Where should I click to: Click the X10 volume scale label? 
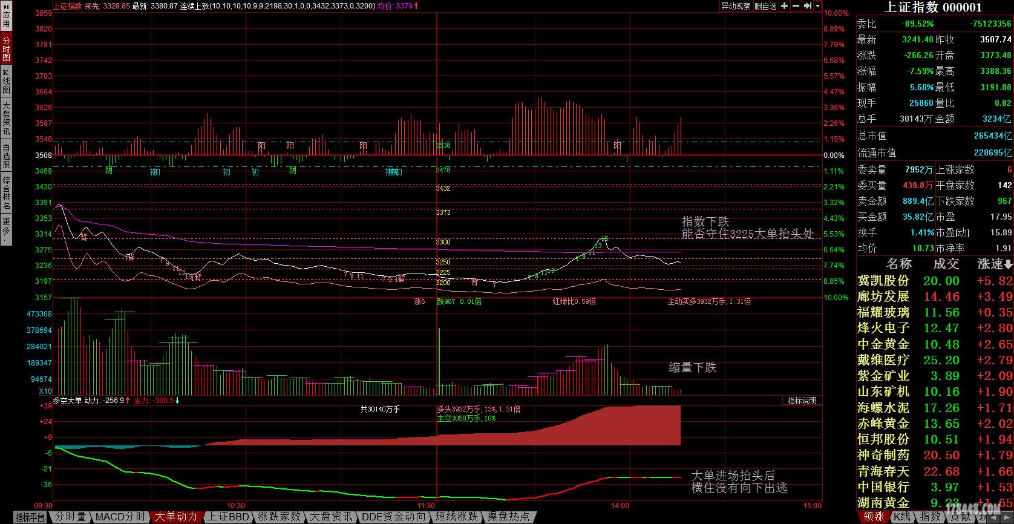(46, 391)
